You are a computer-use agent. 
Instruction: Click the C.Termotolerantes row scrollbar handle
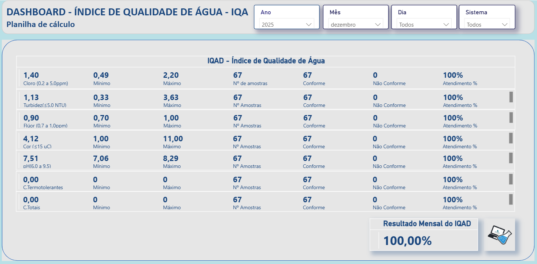(x=511, y=179)
